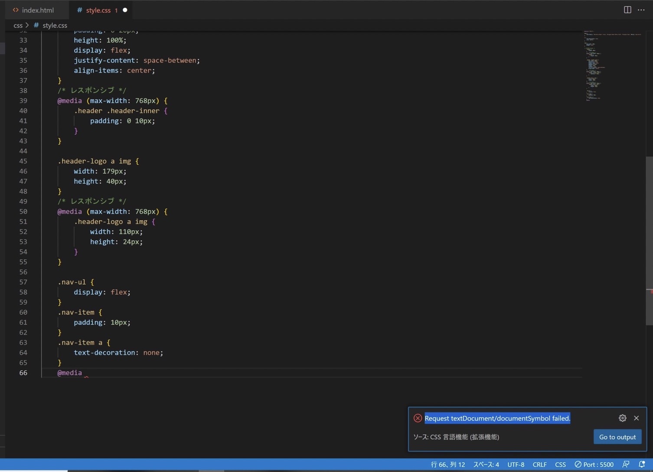The width and height of the screenshot is (653, 472).
Task: Open more editor actions ellipsis menu
Action: coord(641,10)
